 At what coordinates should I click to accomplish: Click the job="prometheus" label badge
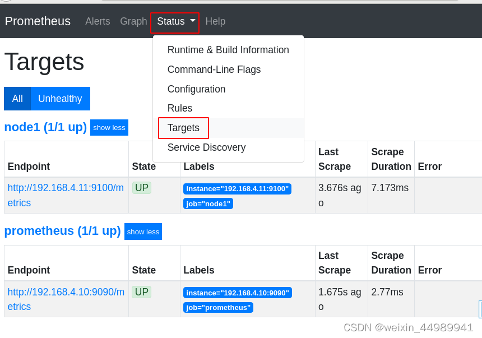(218, 308)
